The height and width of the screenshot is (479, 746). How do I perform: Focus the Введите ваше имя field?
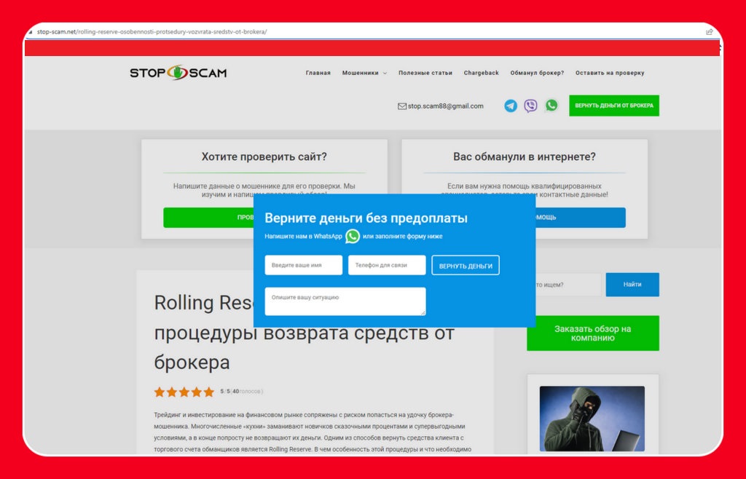coord(303,266)
